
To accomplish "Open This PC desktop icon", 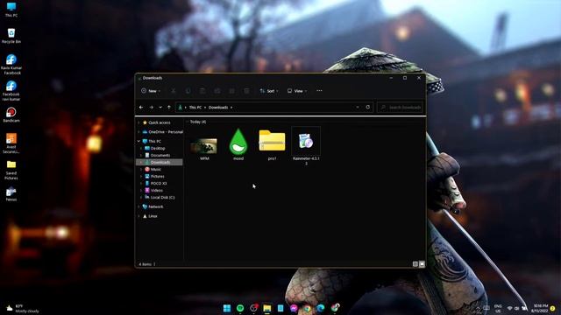I will tap(11, 10).
